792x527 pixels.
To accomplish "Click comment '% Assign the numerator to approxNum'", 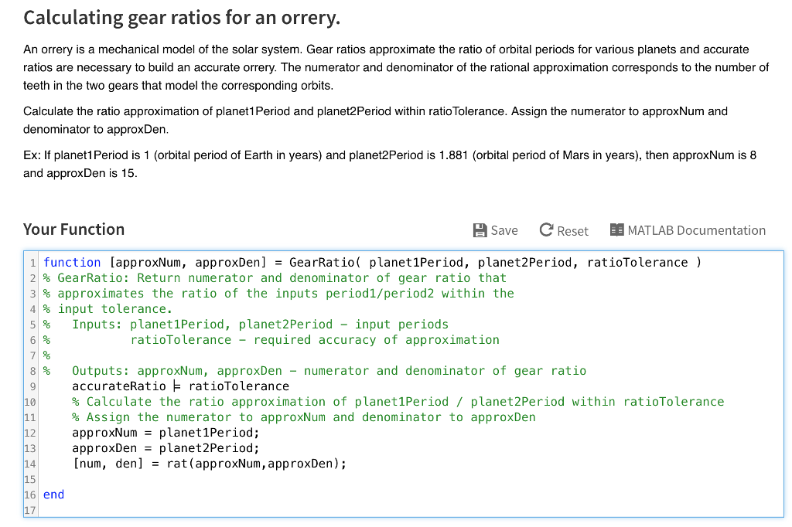I will [303, 417].
